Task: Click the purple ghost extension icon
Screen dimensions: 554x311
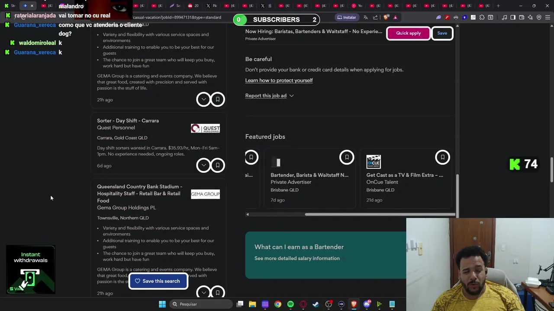Action: coord(438,17)
